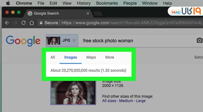
Task: Close the Google Search tab
Action: pos(88,13)
